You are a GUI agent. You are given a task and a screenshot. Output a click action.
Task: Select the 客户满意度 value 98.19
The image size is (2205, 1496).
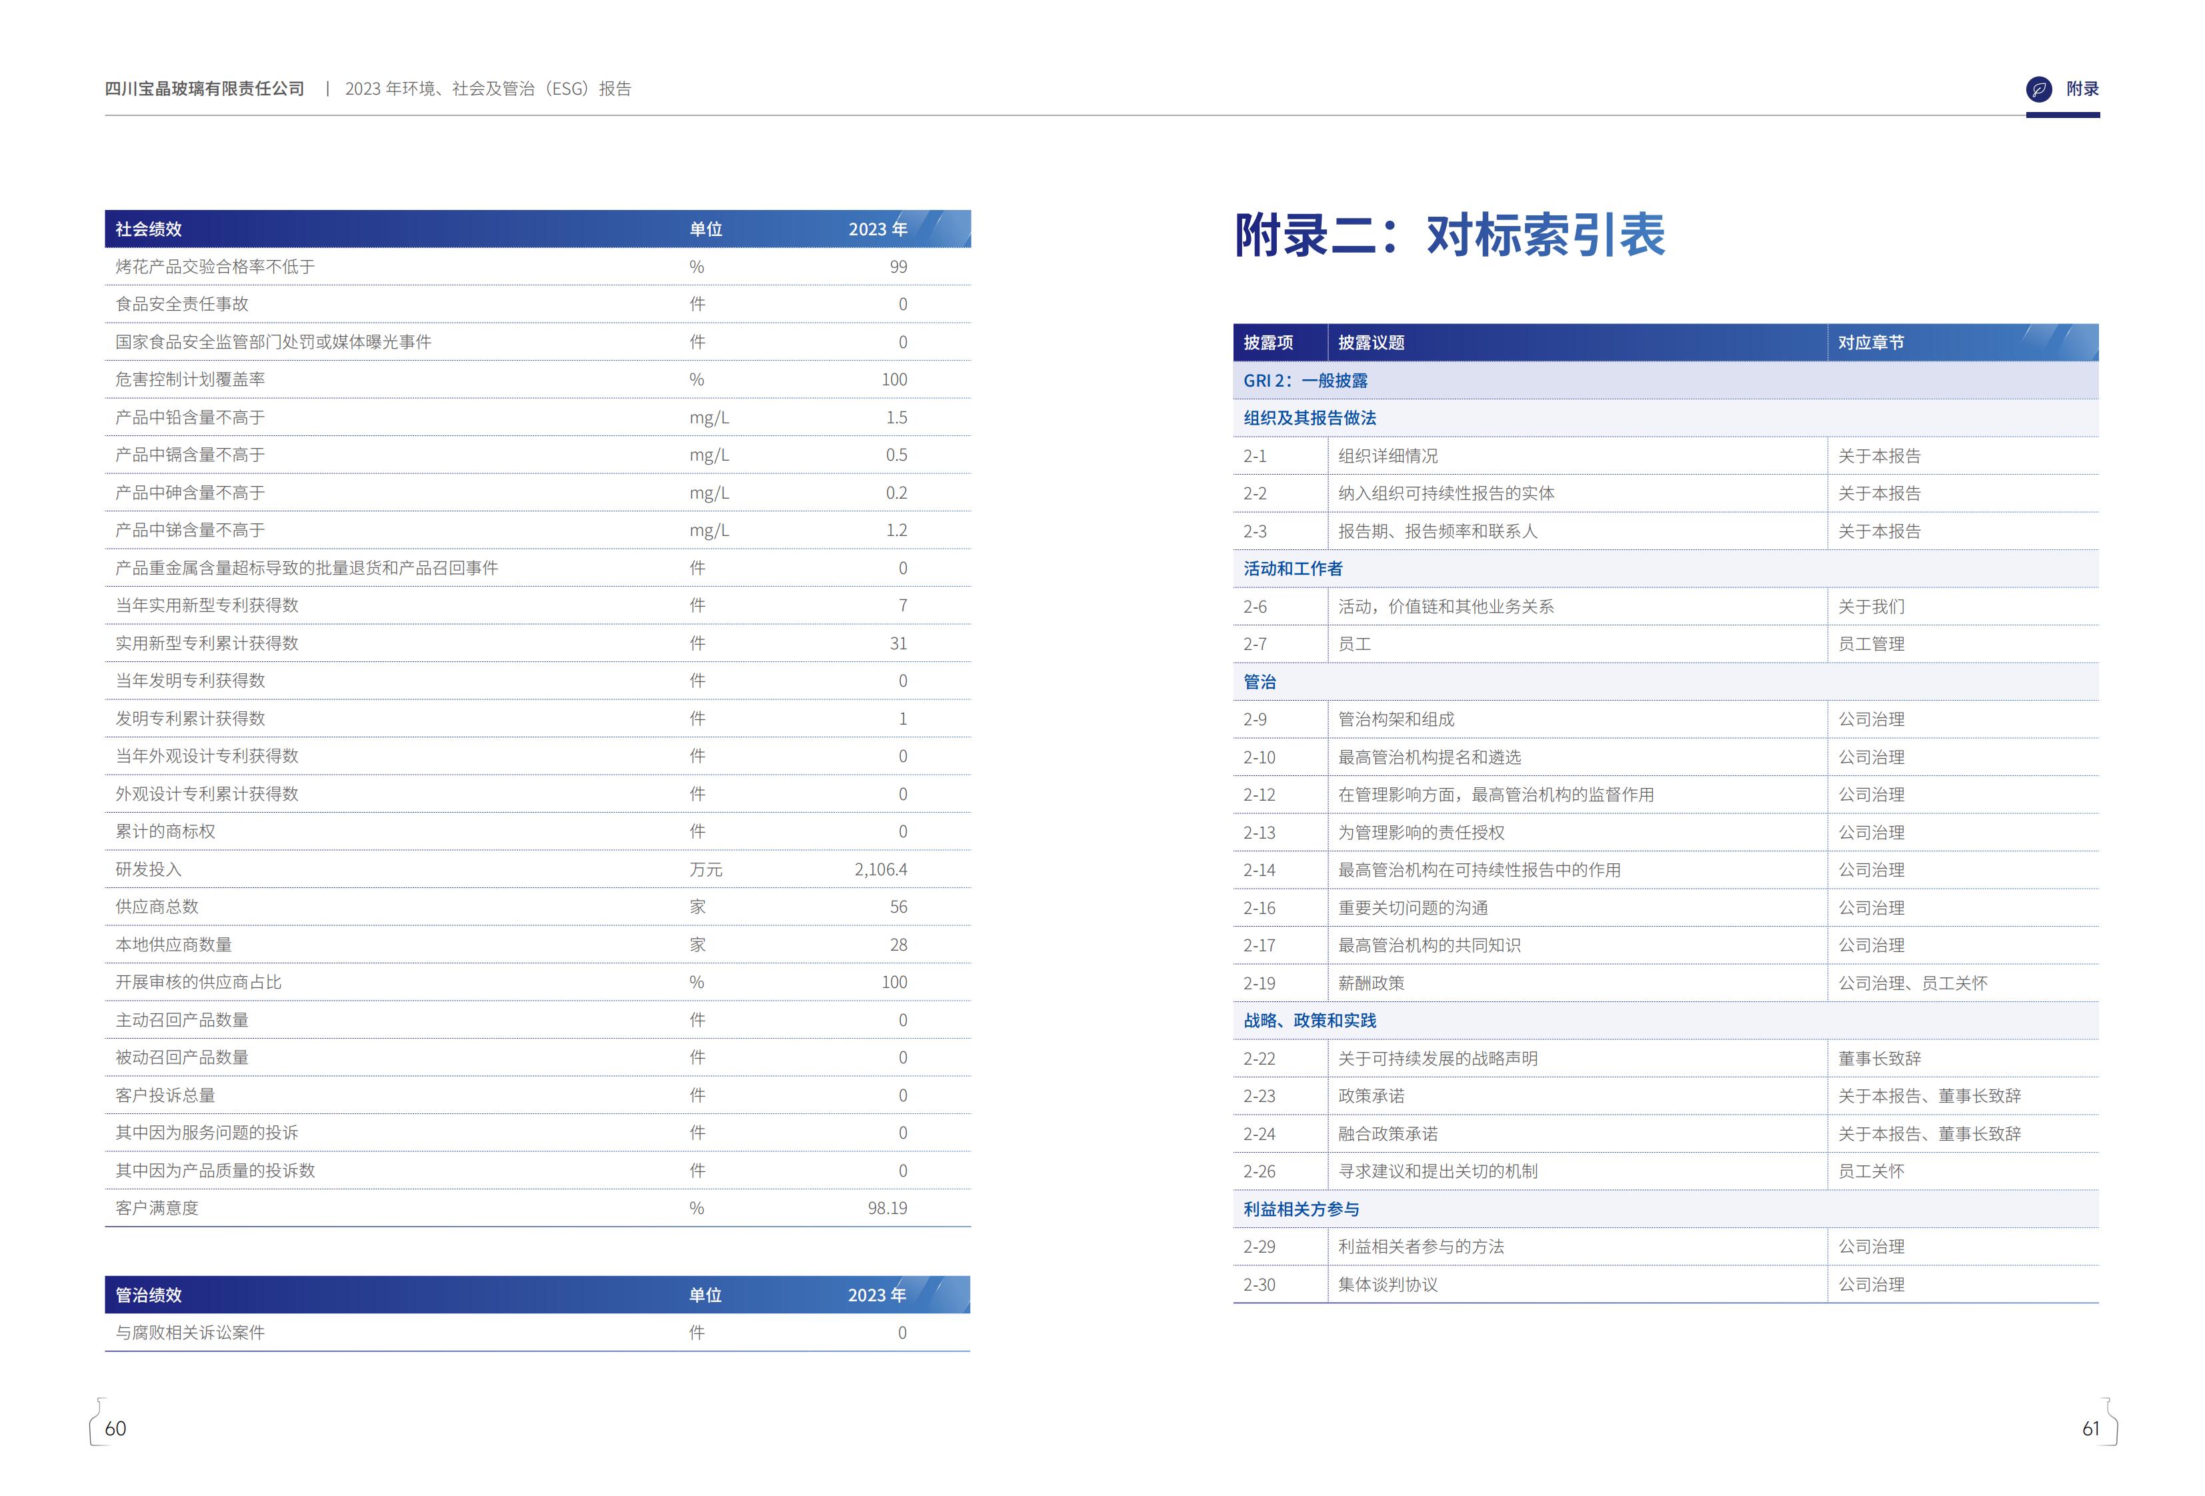pyautogui.click(x=887, y=1209)
